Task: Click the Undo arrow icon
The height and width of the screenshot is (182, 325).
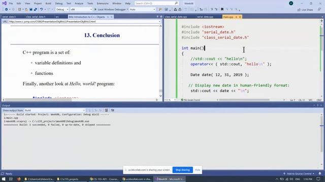Action: click(x=42, y=10)
